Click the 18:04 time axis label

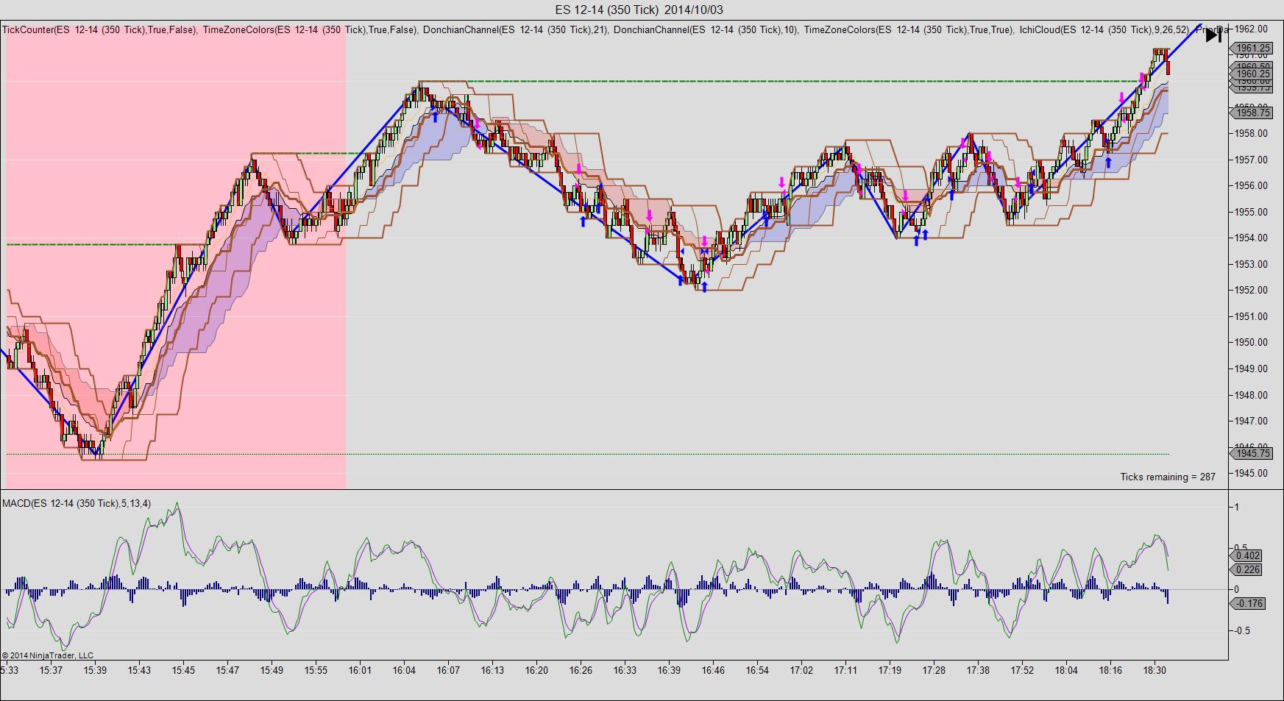pyautogui.click(x=1067, y=670)
